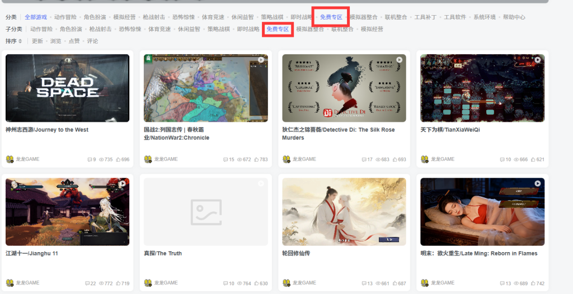Click 龙龙GAME avatar on 神州志西游 card
This screenshot has width=573, height=294.
[10, 159]
